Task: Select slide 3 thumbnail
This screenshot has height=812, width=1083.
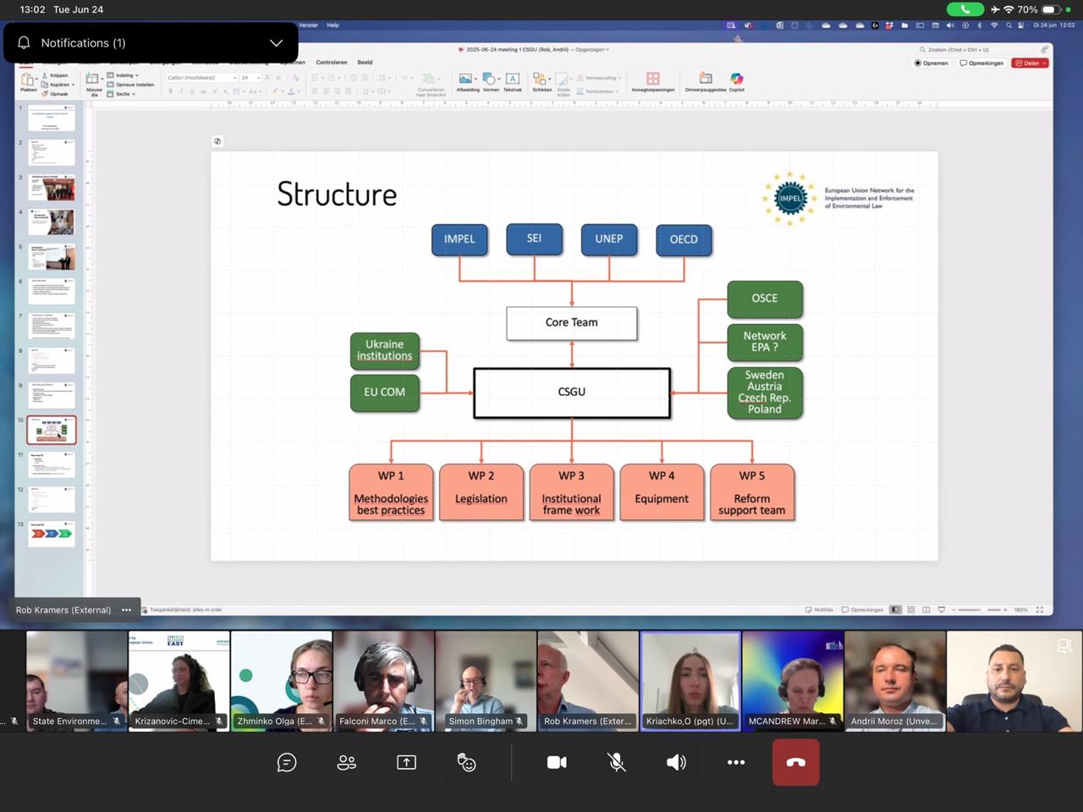Action: tap(52, 187)
